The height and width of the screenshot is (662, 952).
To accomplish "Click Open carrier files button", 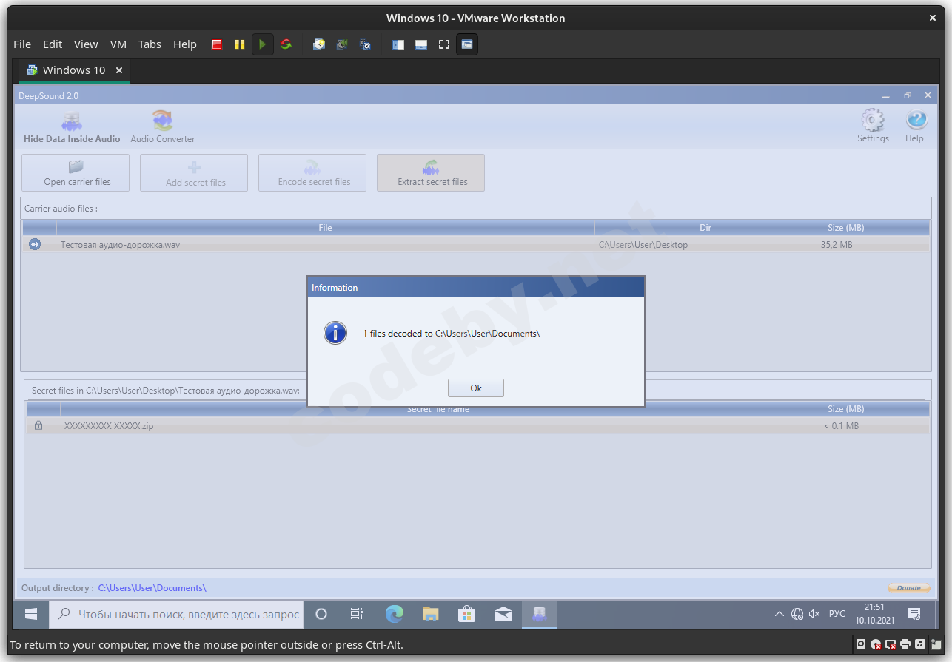I will click(76, 173).
